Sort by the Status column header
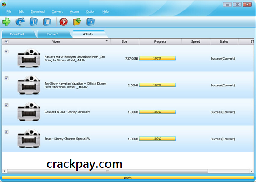The height and width of the screenshot is (182, 256). point(224,42)
